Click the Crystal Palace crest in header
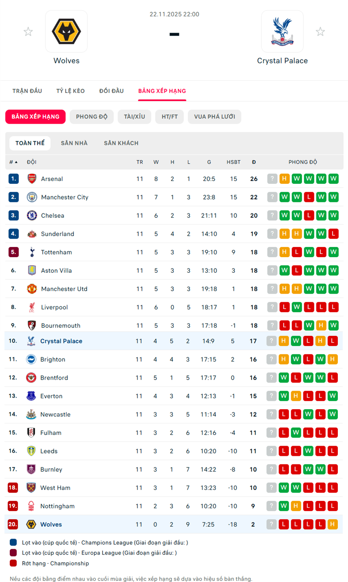Screen dimensions: 348x582 282,32
